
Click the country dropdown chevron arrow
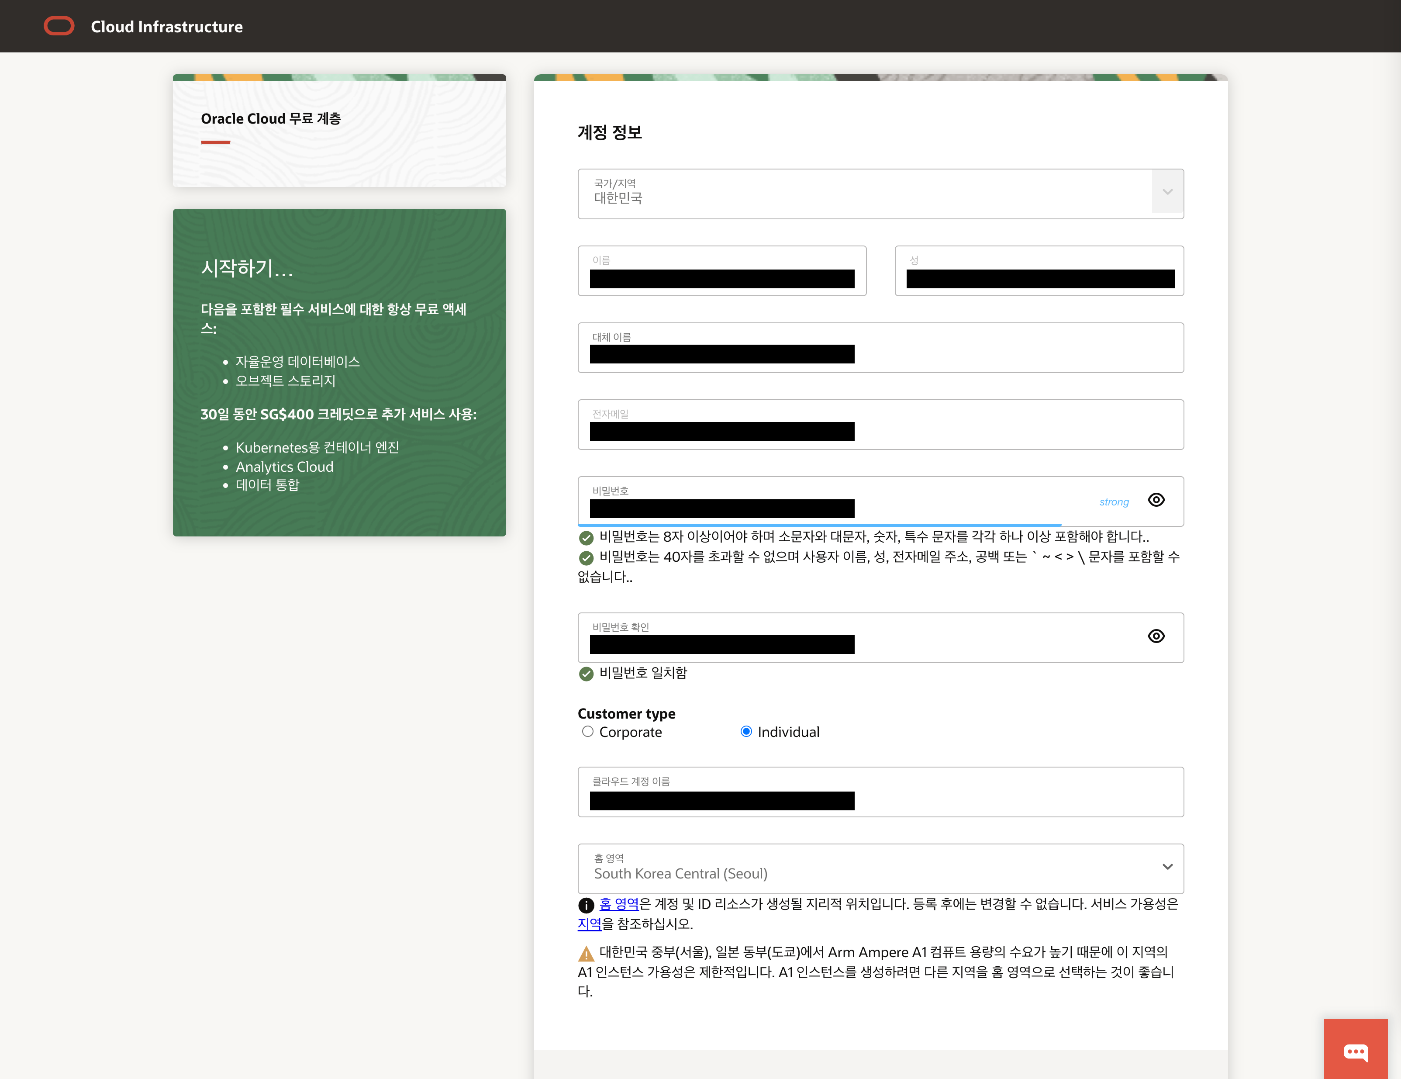click(x=1167, y=192)
